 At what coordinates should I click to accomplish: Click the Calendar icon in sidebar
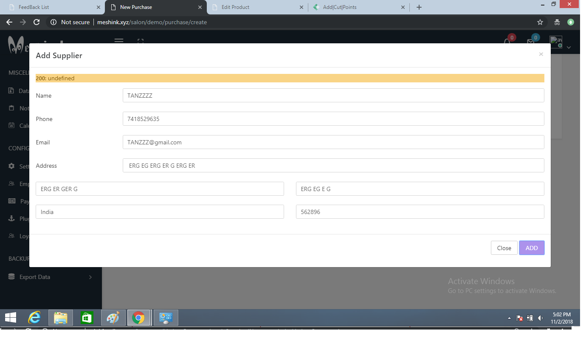(11, 126)
